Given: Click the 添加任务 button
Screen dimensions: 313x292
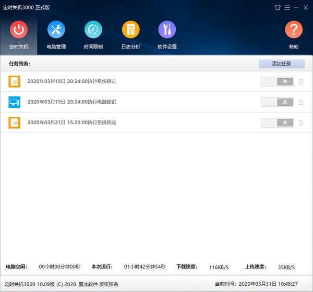Looking at the screenshot, I should 282,64.
